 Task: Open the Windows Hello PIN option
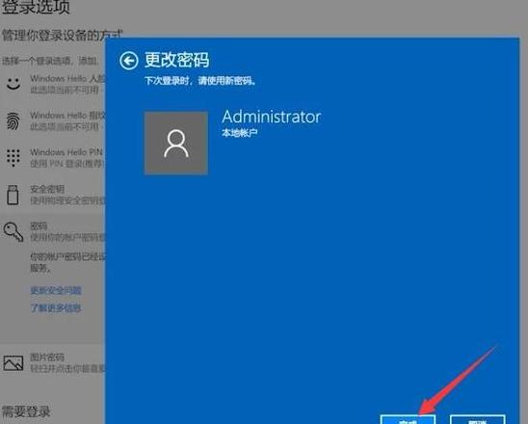pyautogui.click(x=53, y=158)
